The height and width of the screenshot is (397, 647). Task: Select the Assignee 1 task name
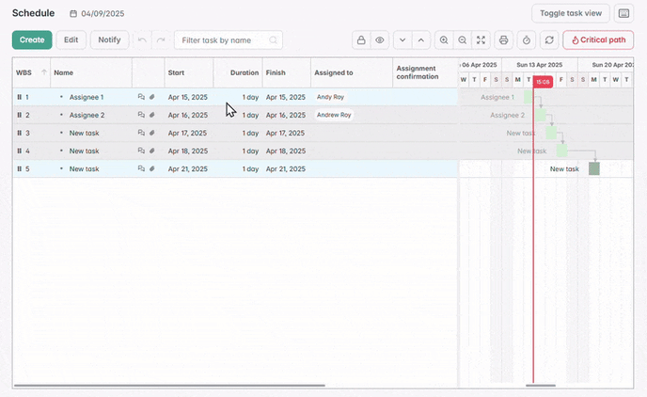tap(87, 97)
